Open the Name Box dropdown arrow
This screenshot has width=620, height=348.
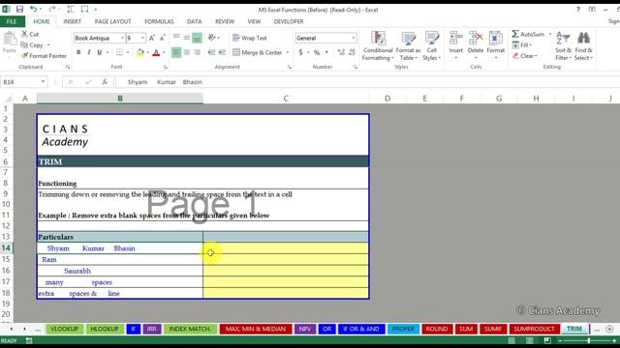point(43,81)
